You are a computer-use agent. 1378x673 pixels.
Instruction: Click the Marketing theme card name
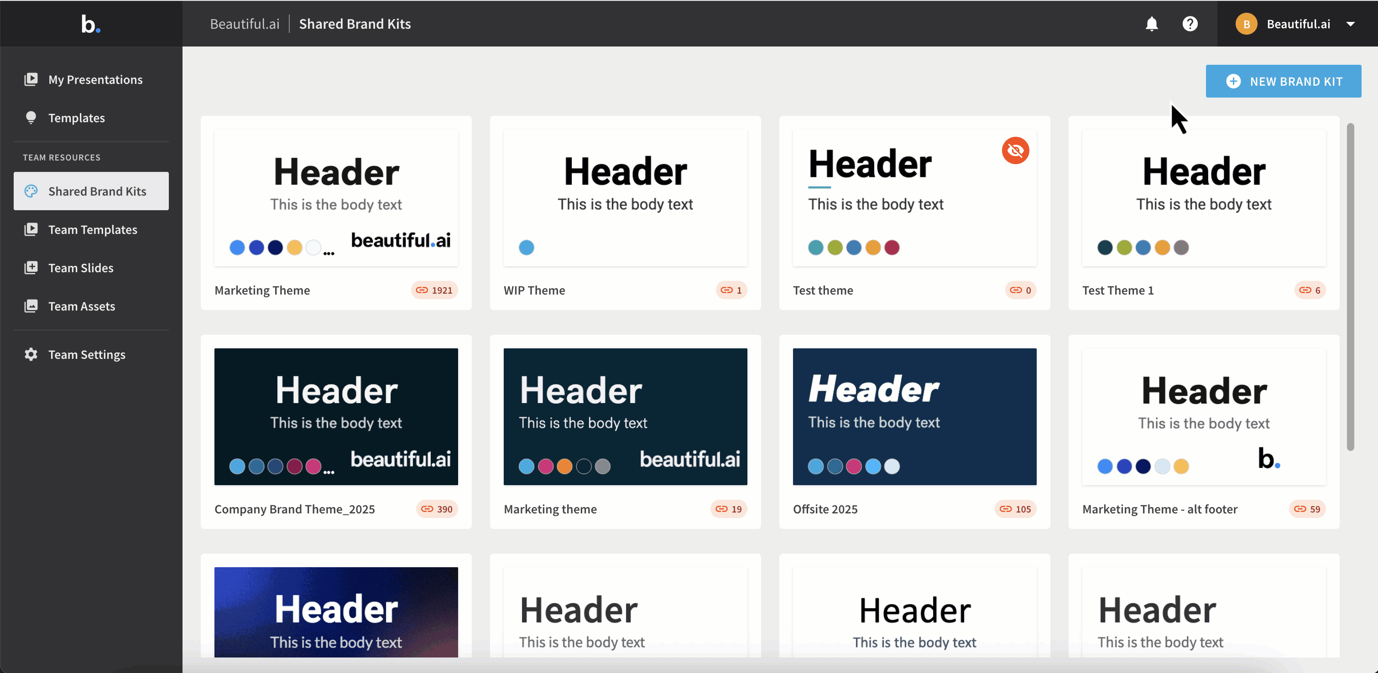click(x=550, y=509)
